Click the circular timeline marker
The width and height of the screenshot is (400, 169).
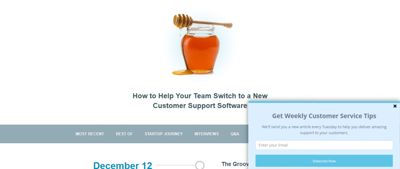pos(200,165)
